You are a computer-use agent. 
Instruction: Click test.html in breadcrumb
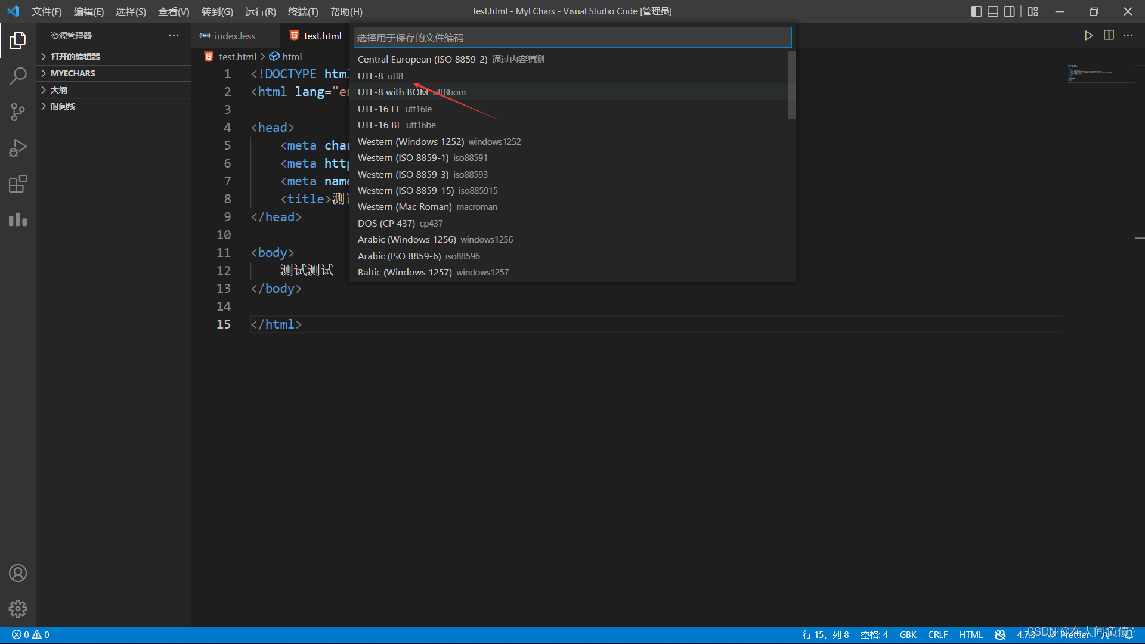(237, 57)
